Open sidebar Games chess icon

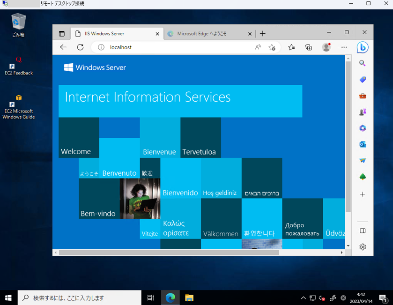(363, 112)
